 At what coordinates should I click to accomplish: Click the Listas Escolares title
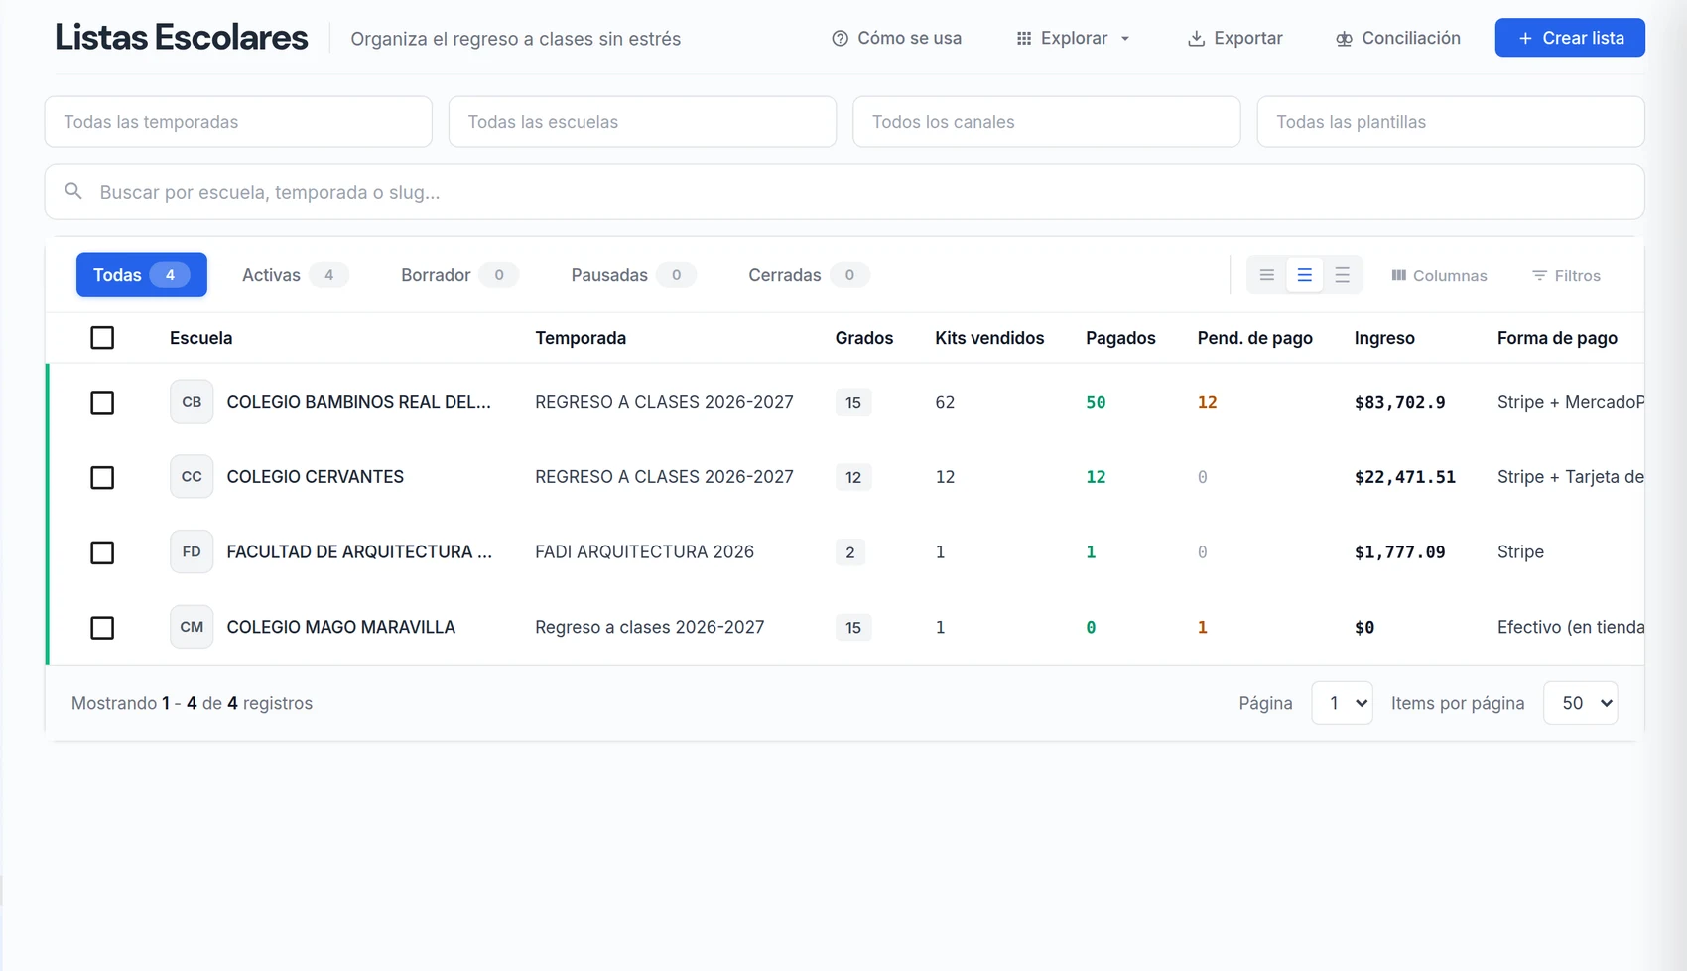pos(181,38)
